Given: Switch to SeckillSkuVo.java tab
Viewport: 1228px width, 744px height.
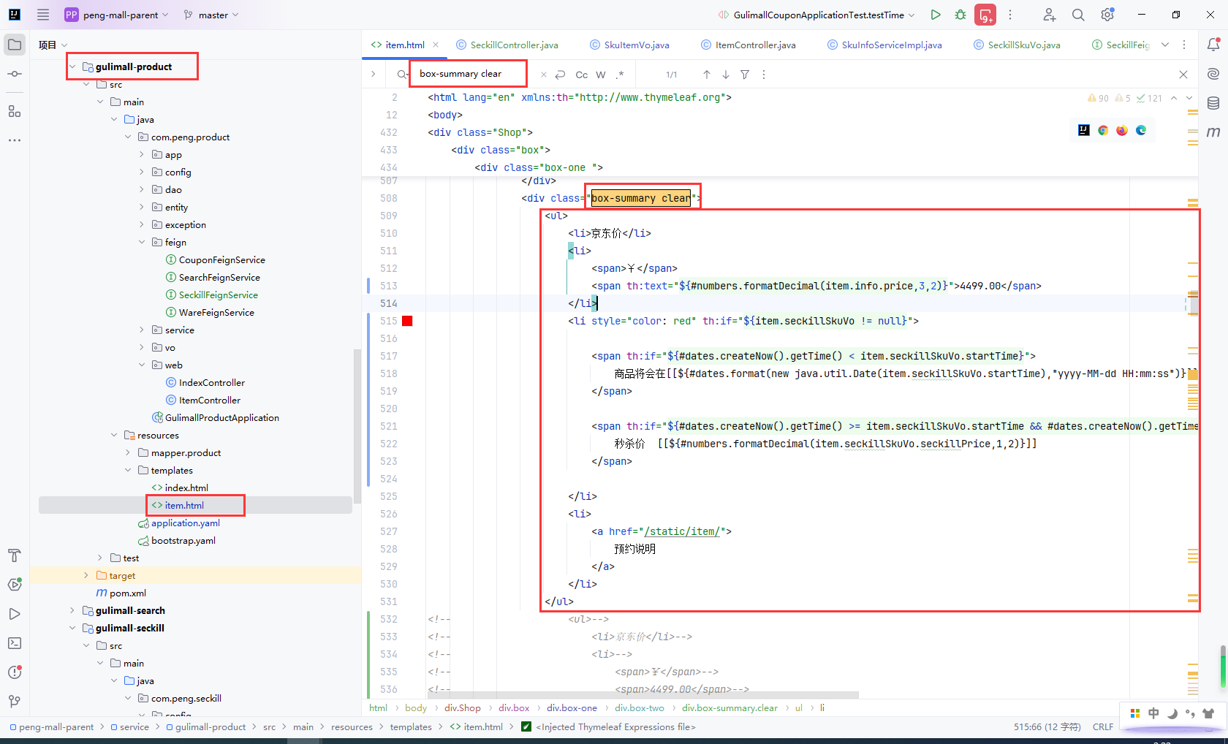Looking at the screenshot, I should point(1017,45).
